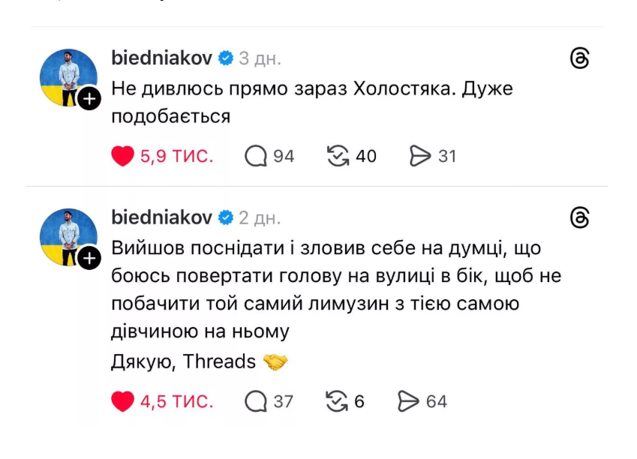Click the Threads logo on the first post

tap(580, 58)
